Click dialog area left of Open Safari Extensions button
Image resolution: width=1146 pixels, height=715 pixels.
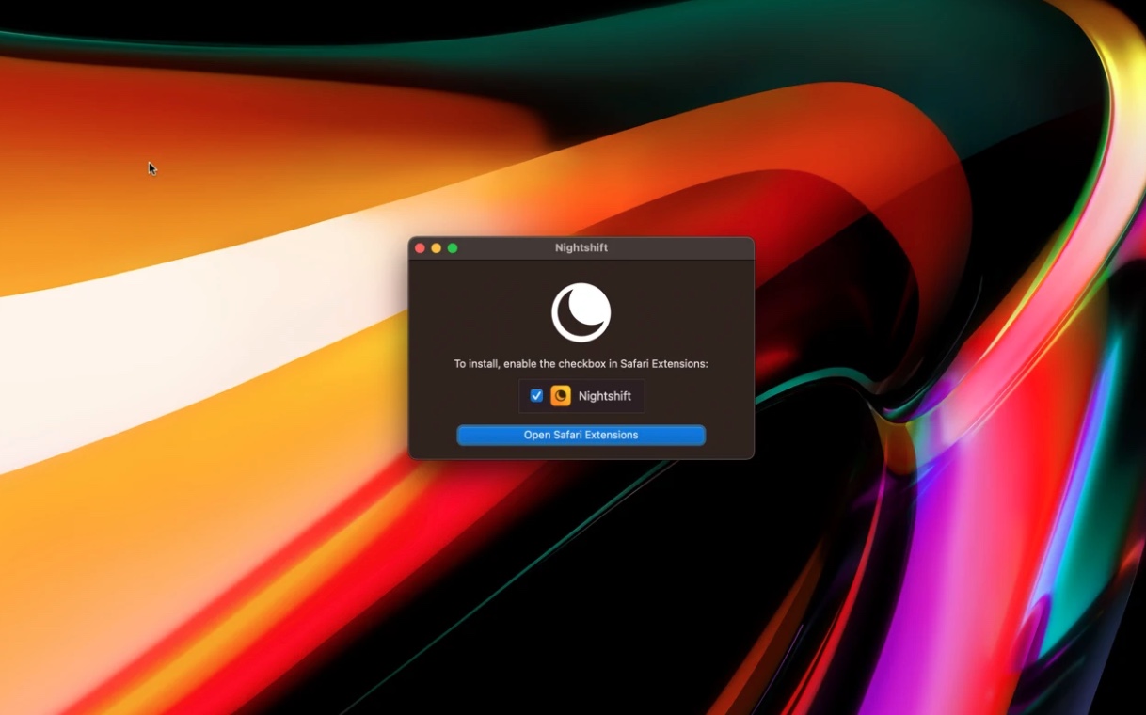click(433, 435)
